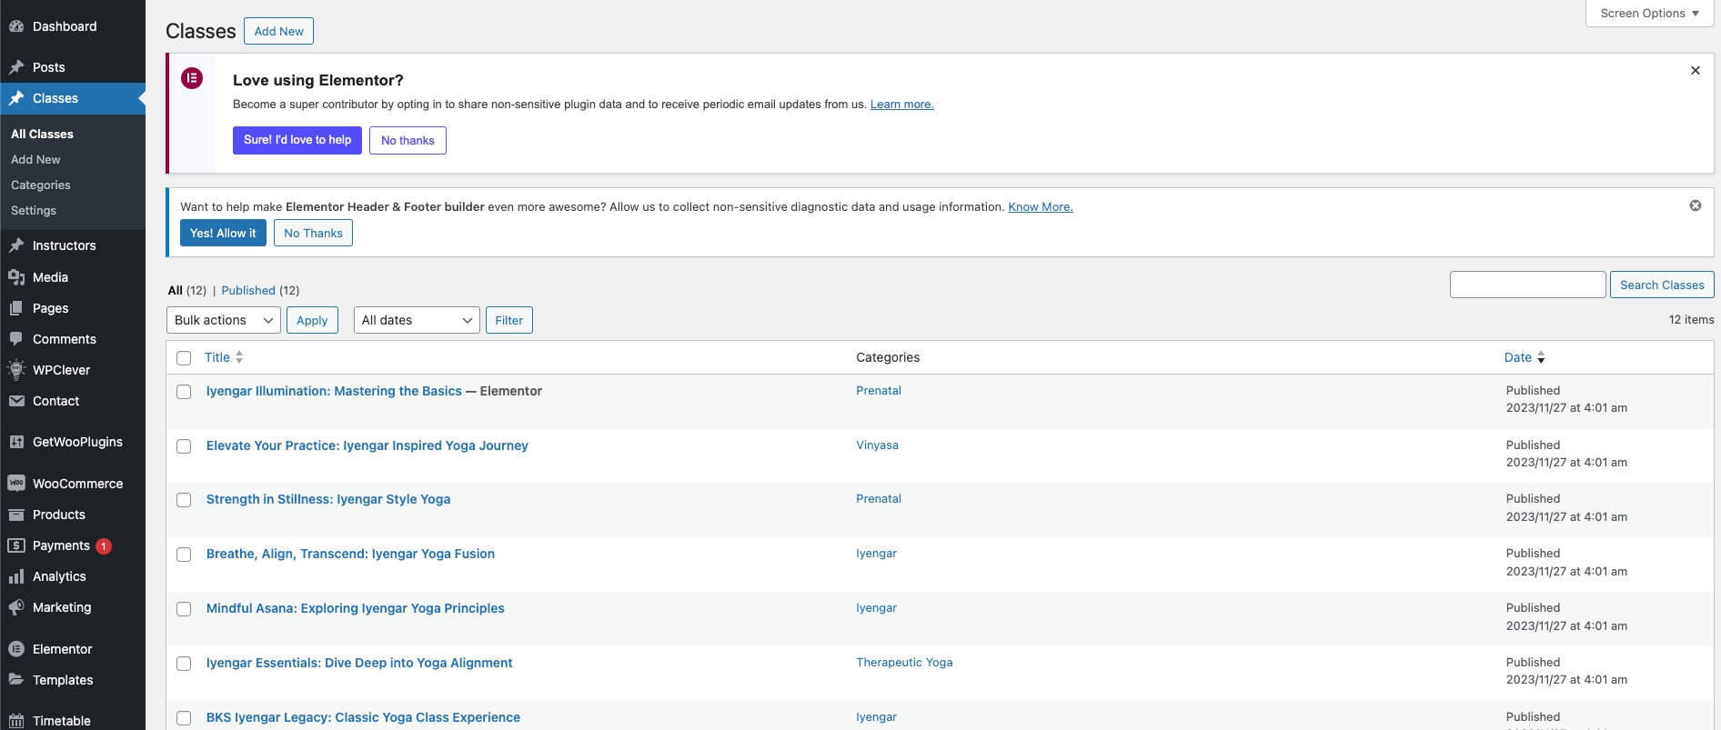Check the box for Iyengar Illumination class

click(x=184, y=392)
